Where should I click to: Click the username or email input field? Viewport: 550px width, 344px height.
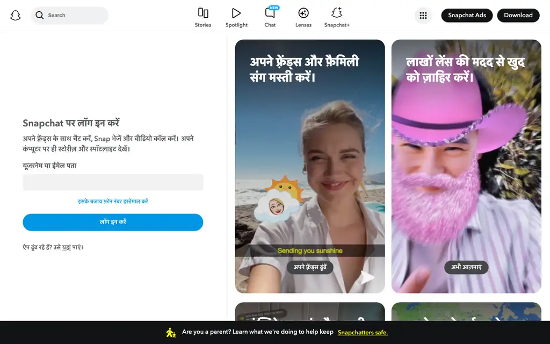click(113, 182)
